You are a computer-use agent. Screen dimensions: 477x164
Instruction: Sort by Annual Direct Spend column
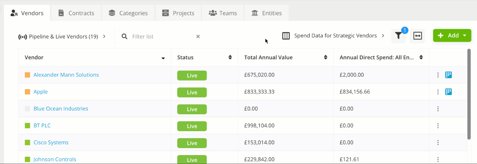[x=421, y=57]
